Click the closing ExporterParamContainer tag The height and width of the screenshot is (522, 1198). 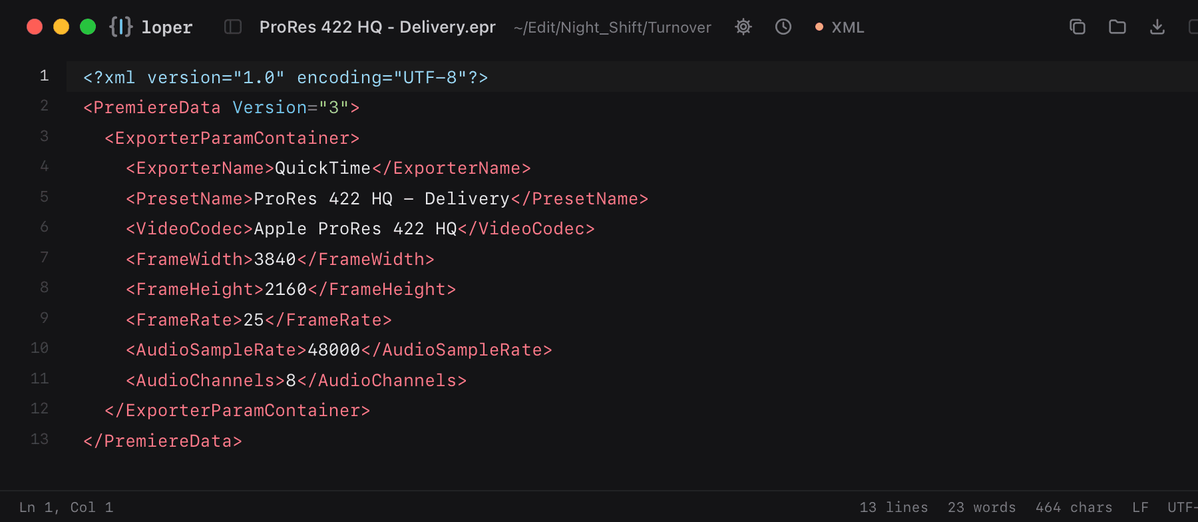click(x=238, y=411)
